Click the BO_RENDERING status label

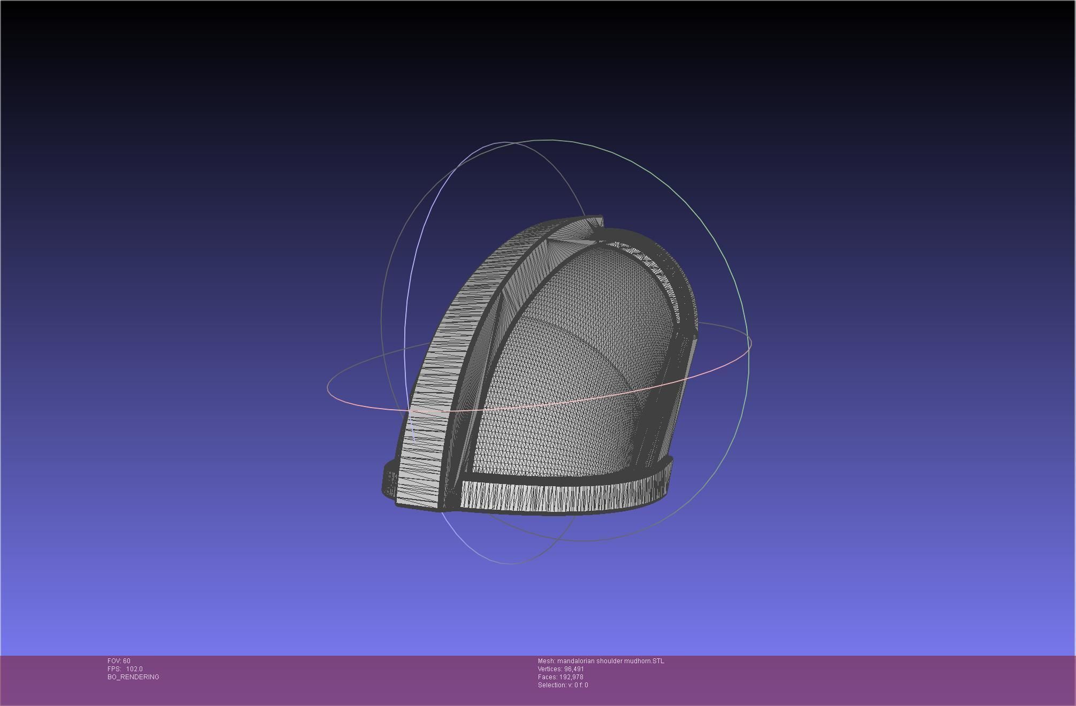point(133,677)
